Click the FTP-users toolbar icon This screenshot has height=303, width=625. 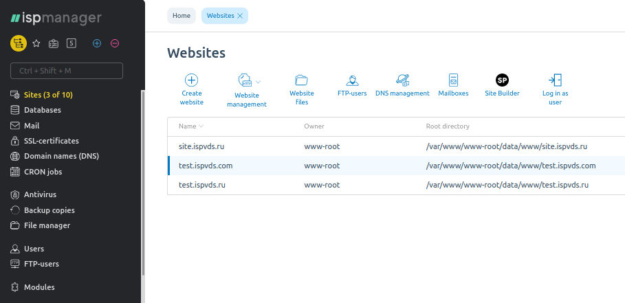(x=352, y=80)
